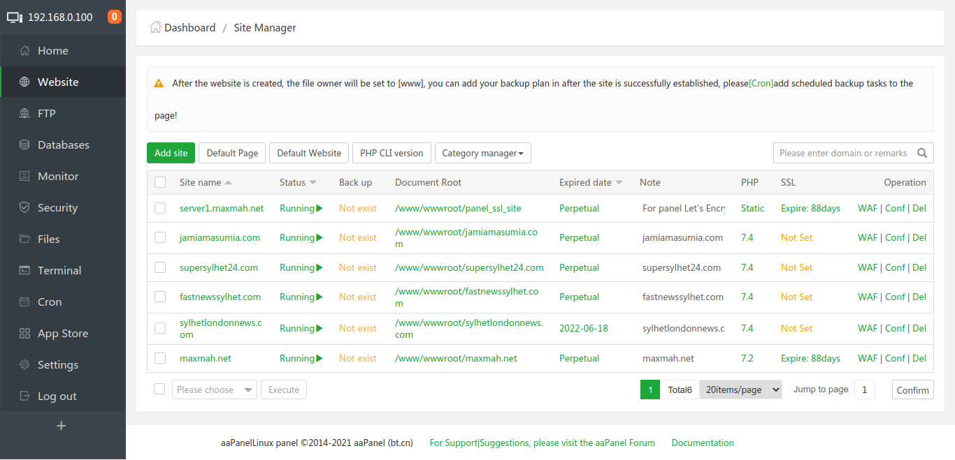Focus the domain or remarks search field
Viewport: 955px width, 460px height.
pyautogui.click(x=842, y=153)
